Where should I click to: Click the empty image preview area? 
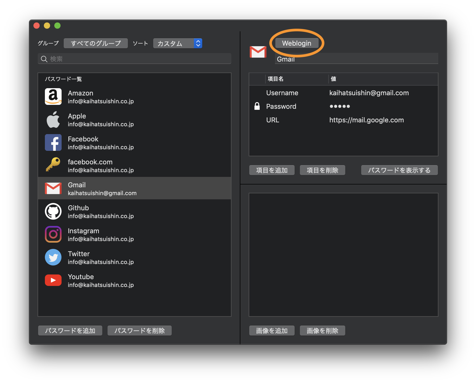coord(343,255)
